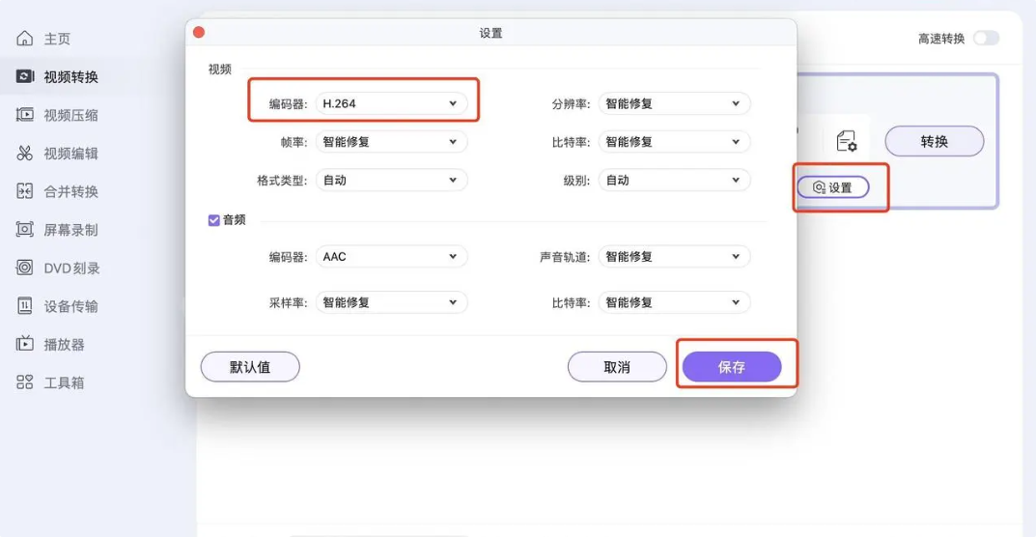Click the 设置 button with gear icon

pyautogui.click(x=832, y=187)
